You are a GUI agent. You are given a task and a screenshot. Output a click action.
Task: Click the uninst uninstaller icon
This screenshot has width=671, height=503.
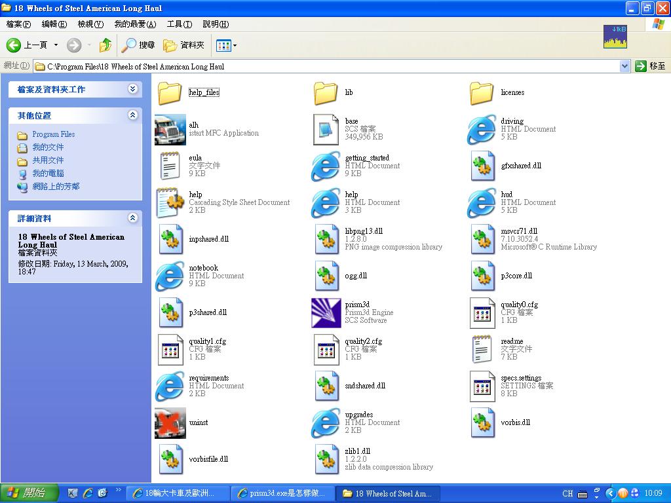pos(170,422)
